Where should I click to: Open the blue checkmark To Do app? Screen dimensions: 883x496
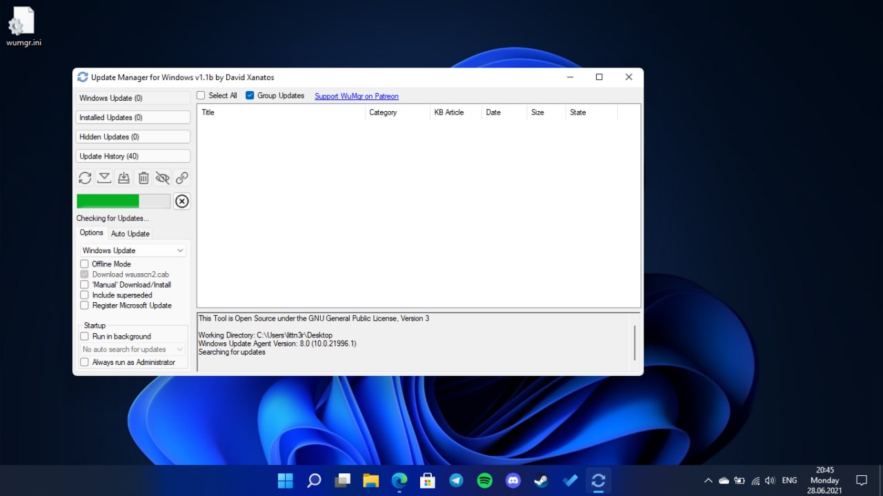[570, 481]
